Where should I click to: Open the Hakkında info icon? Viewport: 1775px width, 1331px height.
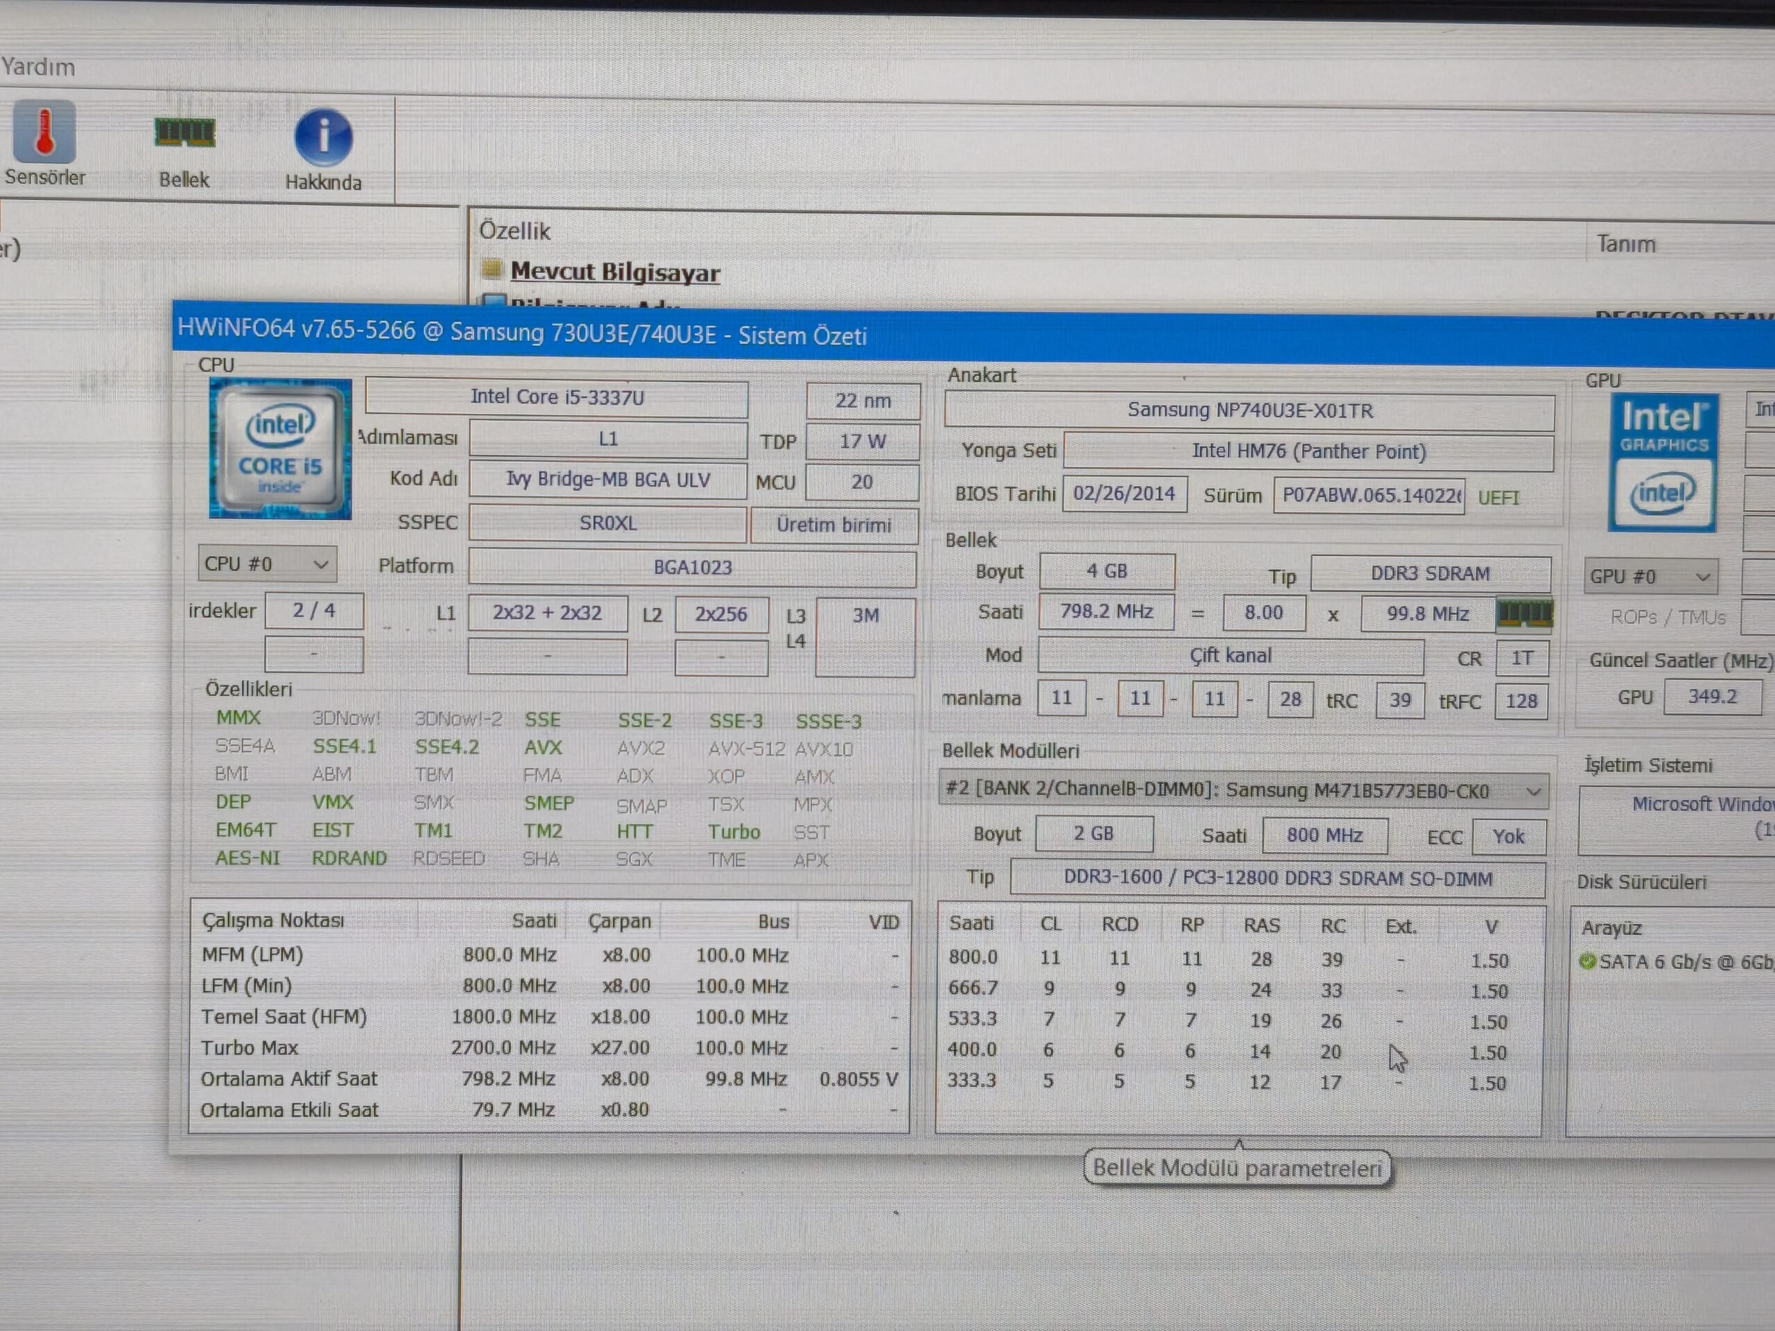click(323, 137)
